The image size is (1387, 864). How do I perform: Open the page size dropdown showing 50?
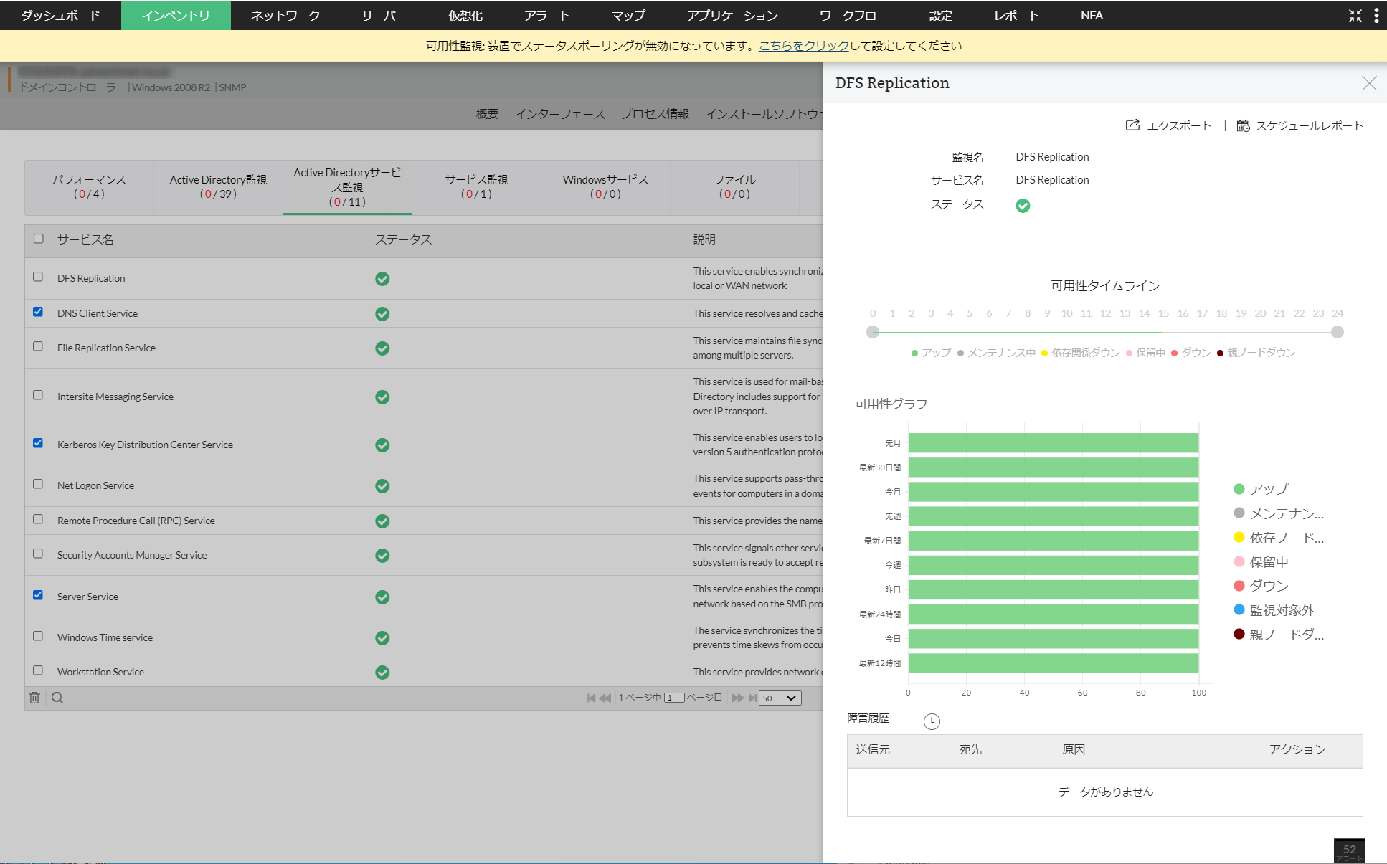[779, 697]
